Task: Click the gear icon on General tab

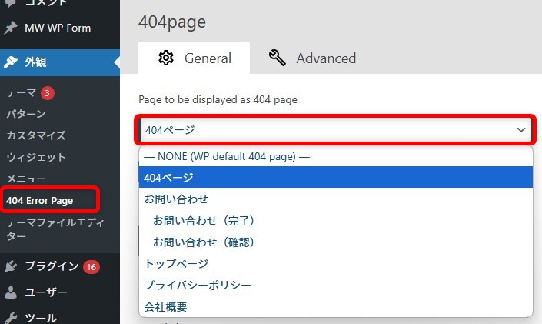Action: [166, 58]
